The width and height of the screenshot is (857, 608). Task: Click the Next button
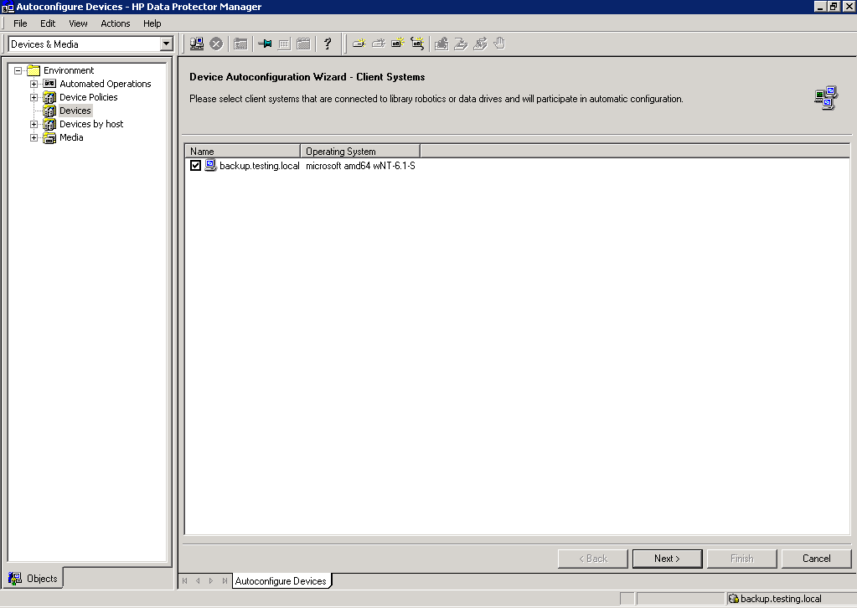click(667, 559)
